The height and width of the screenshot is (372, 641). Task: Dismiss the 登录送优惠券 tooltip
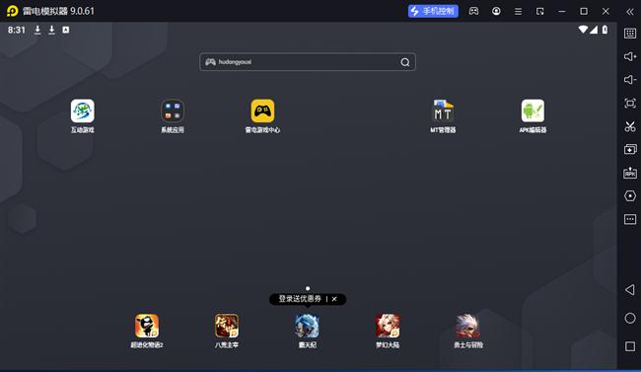[x=334, y=299]
